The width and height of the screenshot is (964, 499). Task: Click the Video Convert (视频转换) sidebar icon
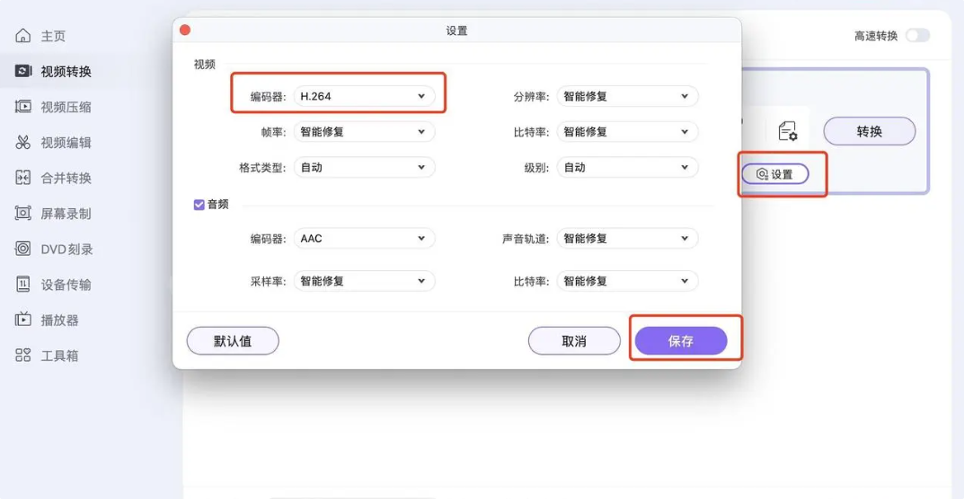[22, 71]
